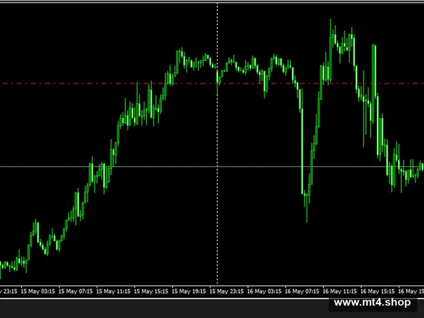This screenshot has height=318, width=424.
Task: Click the '15 May 11:15' time axis label
Action: tap(113, 291)
